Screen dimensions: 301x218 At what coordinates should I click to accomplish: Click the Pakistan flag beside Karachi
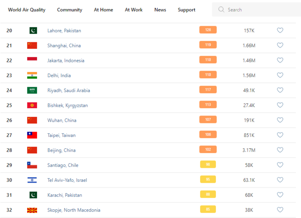click(32, 195)
